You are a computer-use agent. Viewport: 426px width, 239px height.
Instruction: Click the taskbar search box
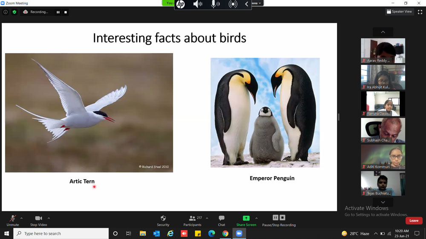coord(61,233)
